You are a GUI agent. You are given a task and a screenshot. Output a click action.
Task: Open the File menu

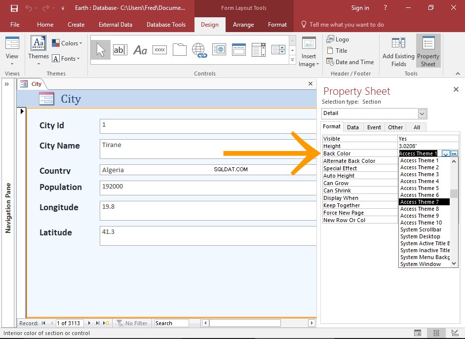pyautogui.click(x=15, y=25)
